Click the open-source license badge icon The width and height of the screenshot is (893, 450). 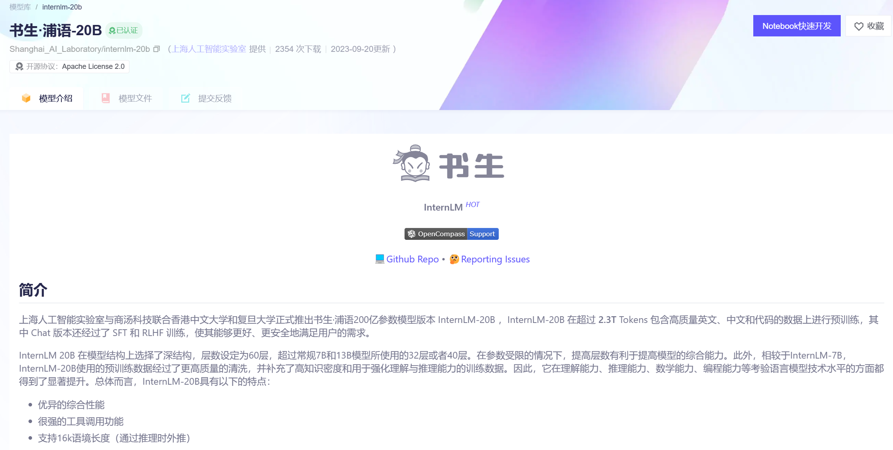[x=19, y=66]
